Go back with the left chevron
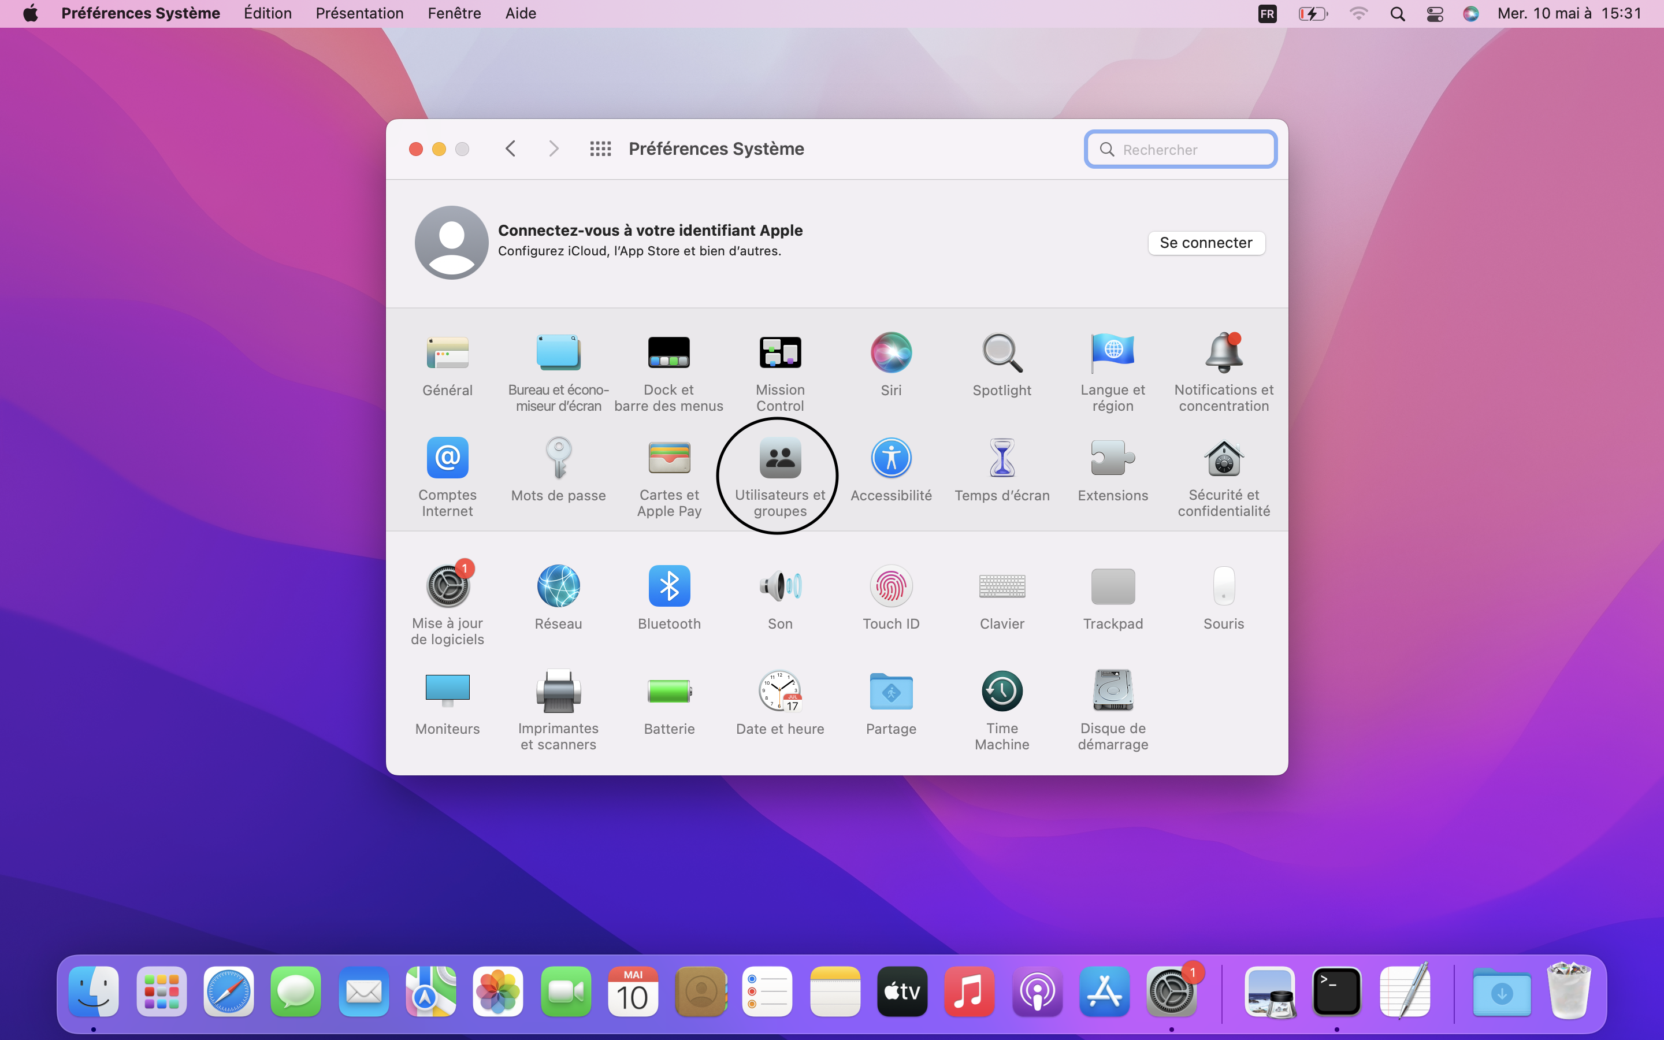Screen dimensions: 1664x1040 pyautogui.click(x=510, y=149)
